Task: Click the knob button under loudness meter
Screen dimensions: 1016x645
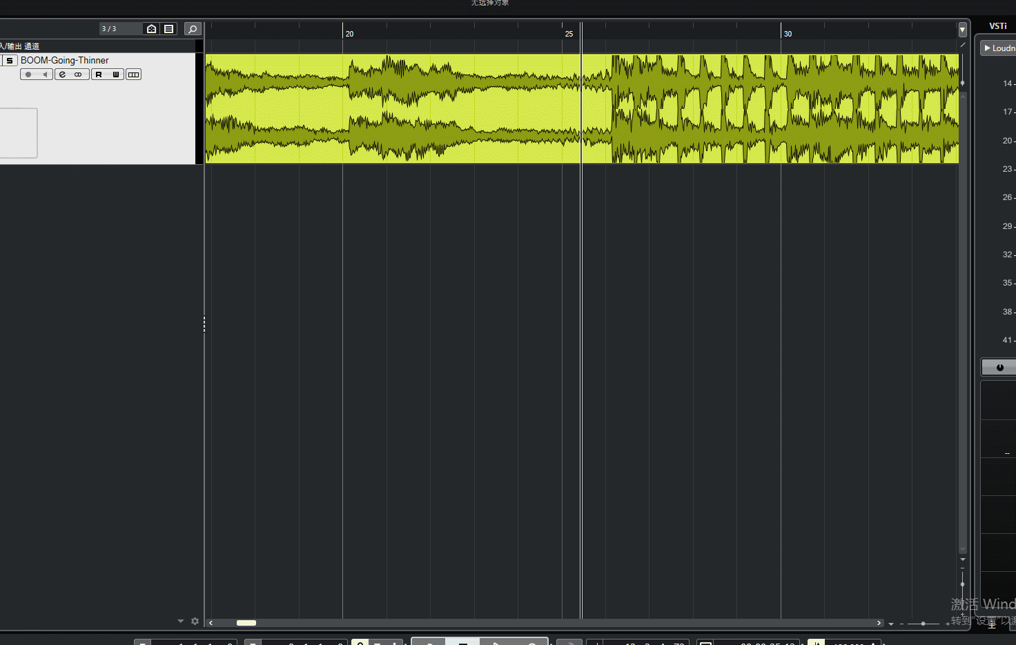Action: pos(999,367)
